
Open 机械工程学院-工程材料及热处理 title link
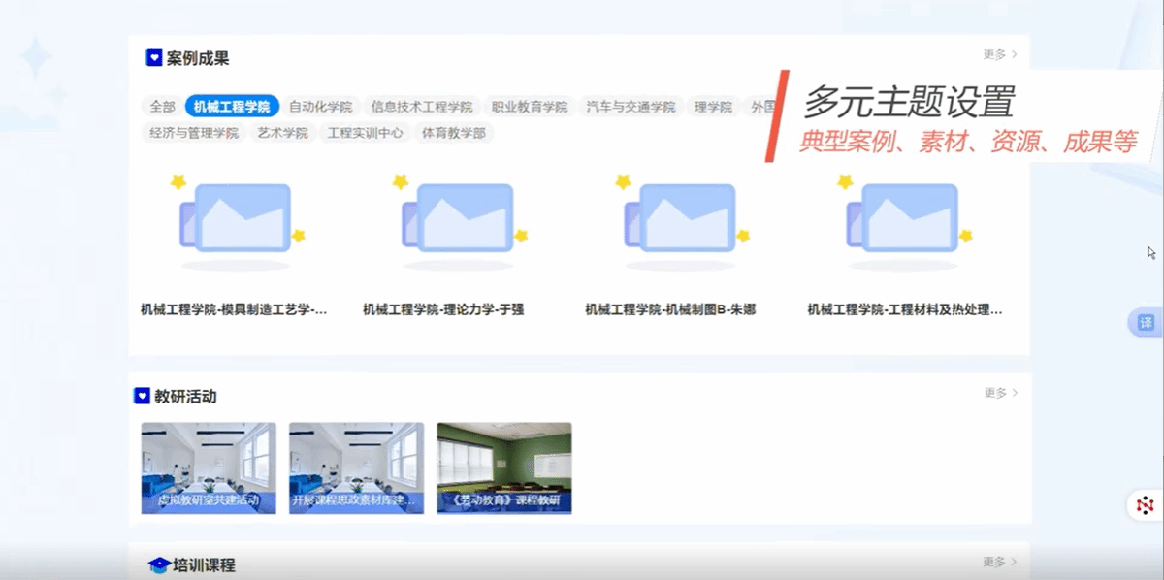[905, 310]
